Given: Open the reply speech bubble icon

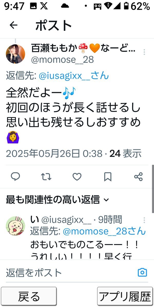Looking at the screenshot, I should [x=16, y=177].
